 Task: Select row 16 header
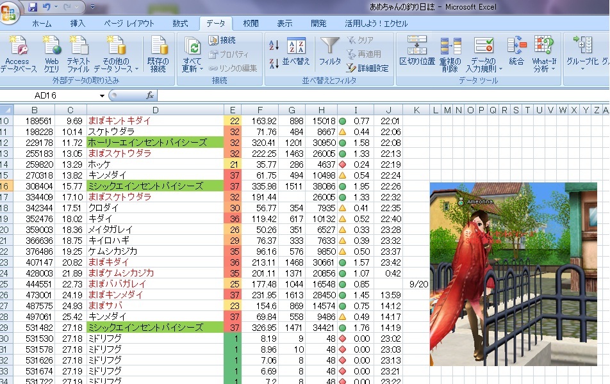coord(6,186)
